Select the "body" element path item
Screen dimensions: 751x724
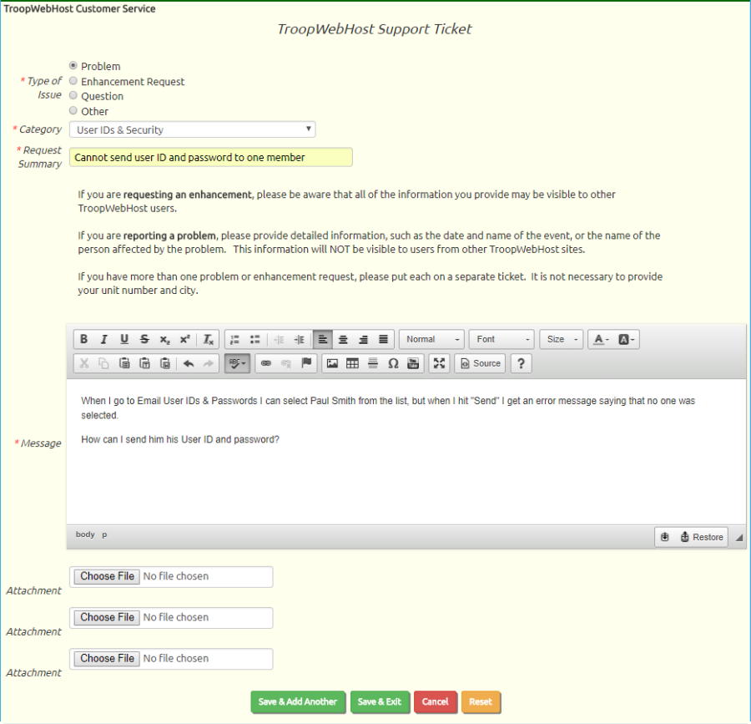(x=85, y=534)
